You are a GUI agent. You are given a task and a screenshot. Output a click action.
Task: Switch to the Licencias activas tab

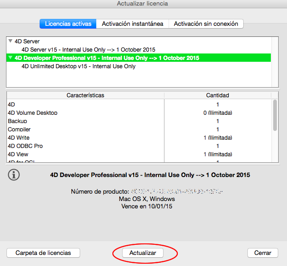(68, 24)
